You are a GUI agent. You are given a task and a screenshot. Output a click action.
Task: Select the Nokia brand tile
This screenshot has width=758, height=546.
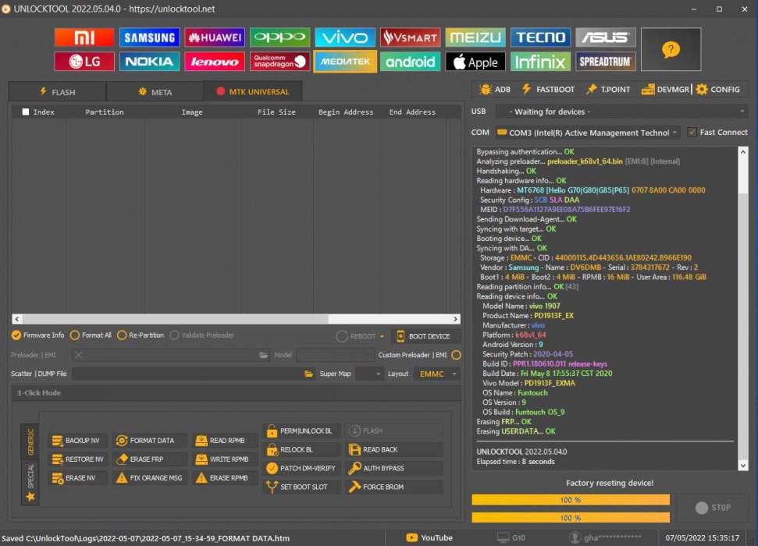point(149,62)
